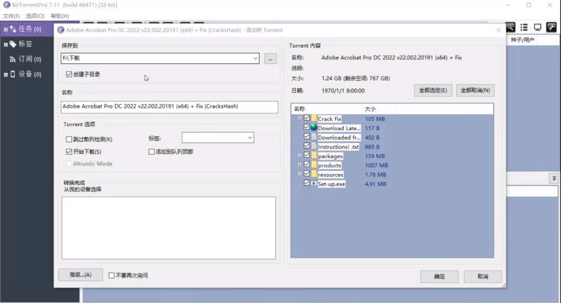Open the search magnifier icon in main toolbar
This screenshot has height=303, width=561.
510,27
